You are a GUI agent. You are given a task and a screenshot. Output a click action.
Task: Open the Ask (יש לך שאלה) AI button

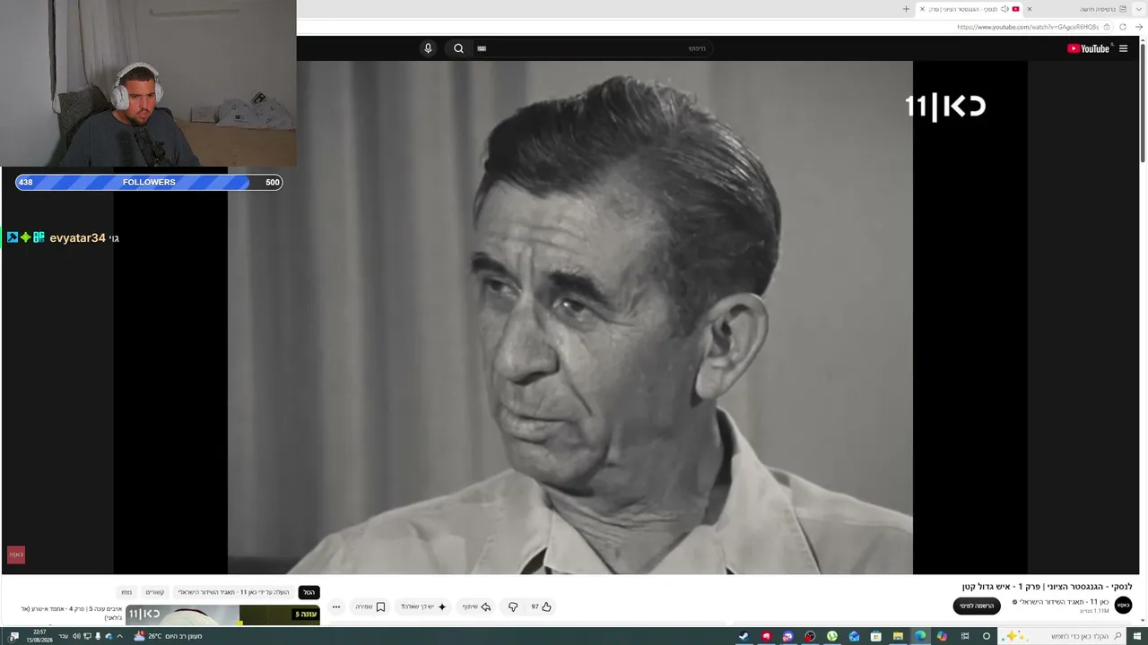(x=423, y=606)
